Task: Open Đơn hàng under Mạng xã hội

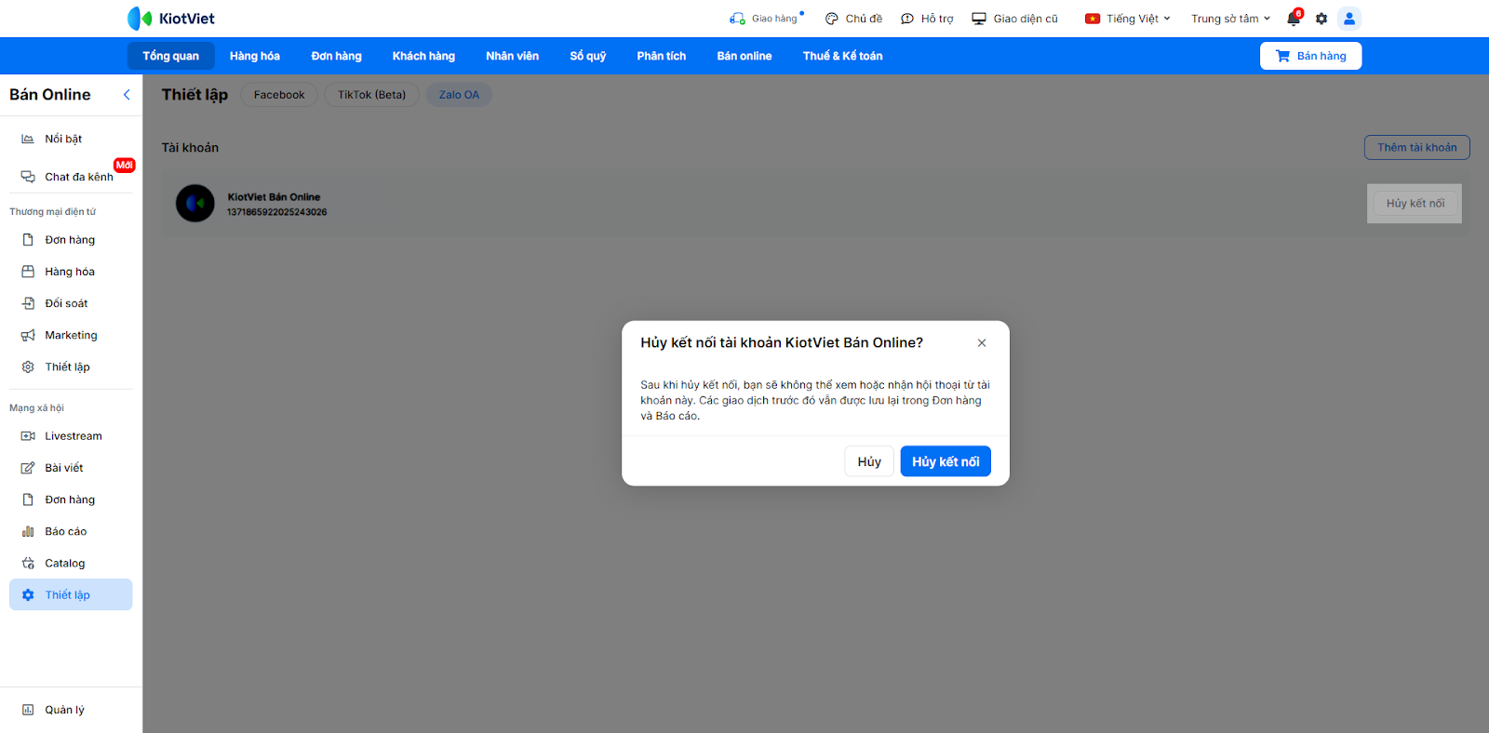Action: [71, 500]
